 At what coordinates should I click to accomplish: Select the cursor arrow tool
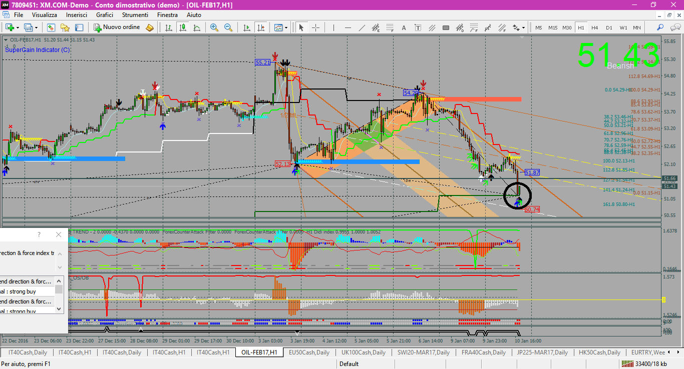301,27
